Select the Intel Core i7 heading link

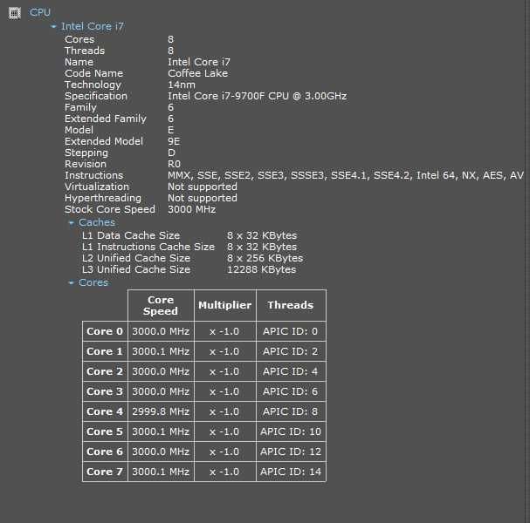point(93,26)
